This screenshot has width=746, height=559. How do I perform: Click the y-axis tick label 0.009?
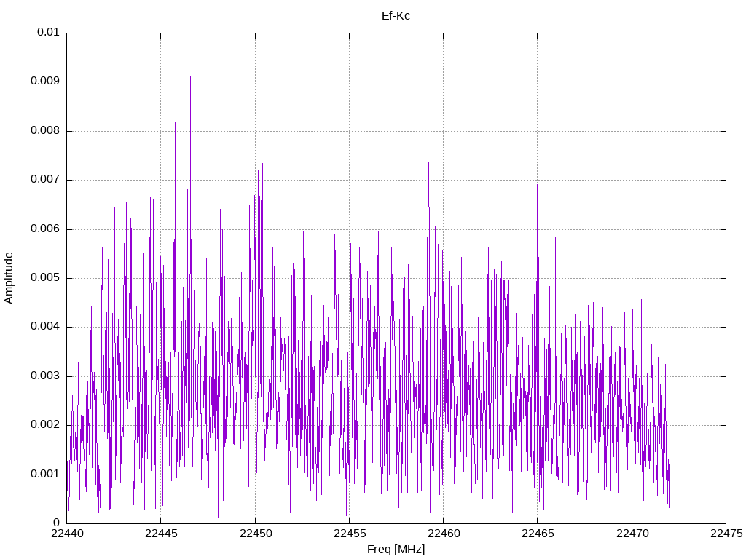point(45,81)
